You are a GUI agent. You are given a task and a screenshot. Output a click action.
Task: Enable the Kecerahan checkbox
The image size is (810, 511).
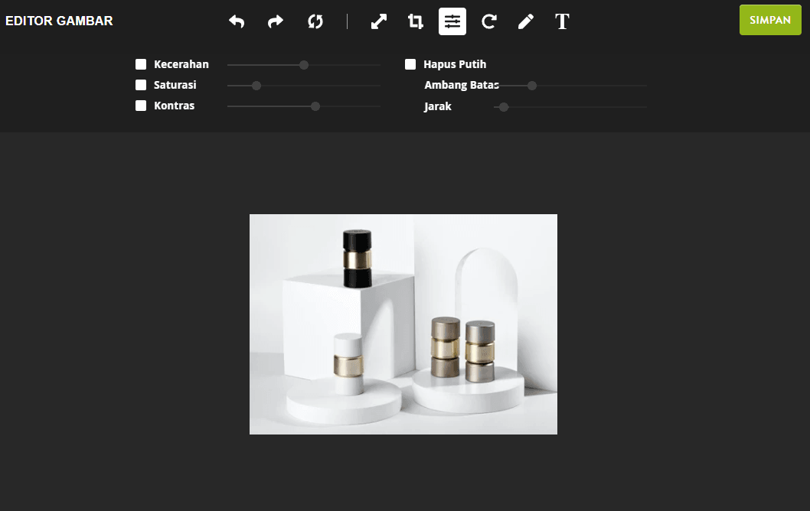point(141,64)
